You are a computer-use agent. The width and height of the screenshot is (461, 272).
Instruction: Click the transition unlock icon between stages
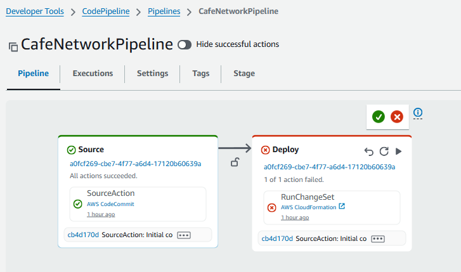coord(235,162)
